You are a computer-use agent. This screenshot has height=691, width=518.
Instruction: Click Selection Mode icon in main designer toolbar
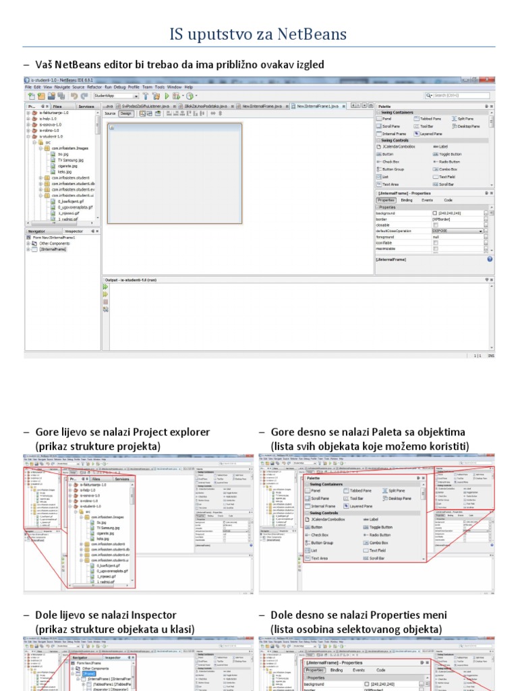tap(143, 113)
